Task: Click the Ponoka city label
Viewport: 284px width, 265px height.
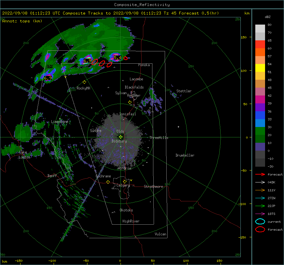Action: click(x=144, y=65)
